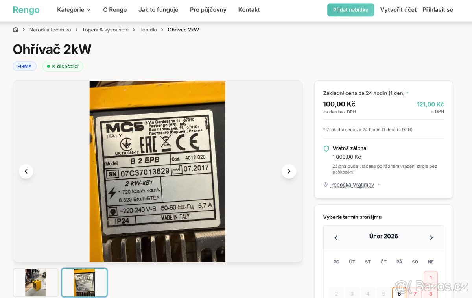This screenshot has height=298, width=472.
Task: Show previous product image arrow
Action: 26,171
